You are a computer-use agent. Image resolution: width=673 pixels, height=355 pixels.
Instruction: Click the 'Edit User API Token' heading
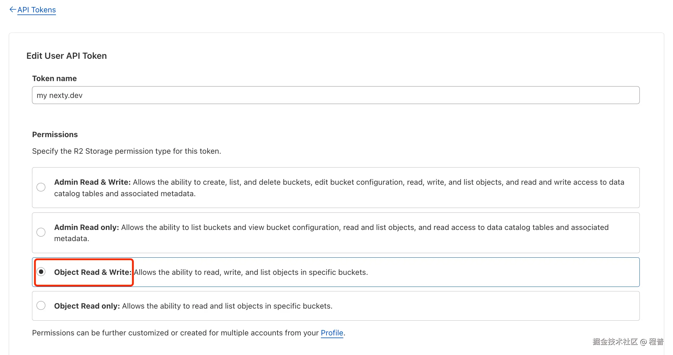pyautogui.click(x=66, y=55)
